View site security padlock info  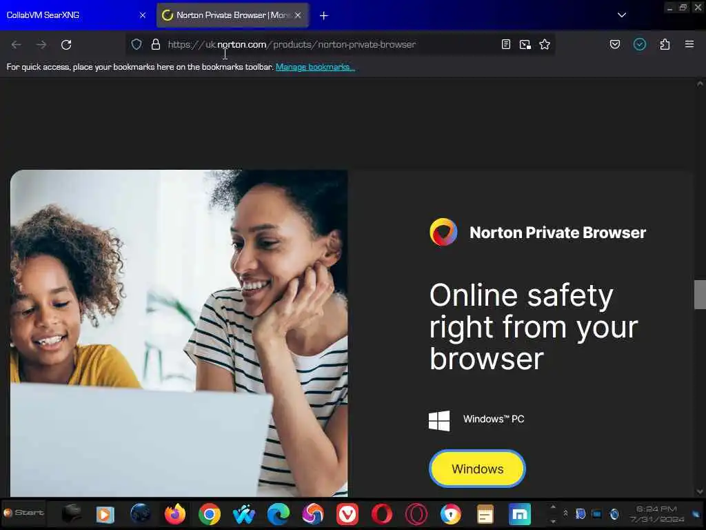pos(156,44)
